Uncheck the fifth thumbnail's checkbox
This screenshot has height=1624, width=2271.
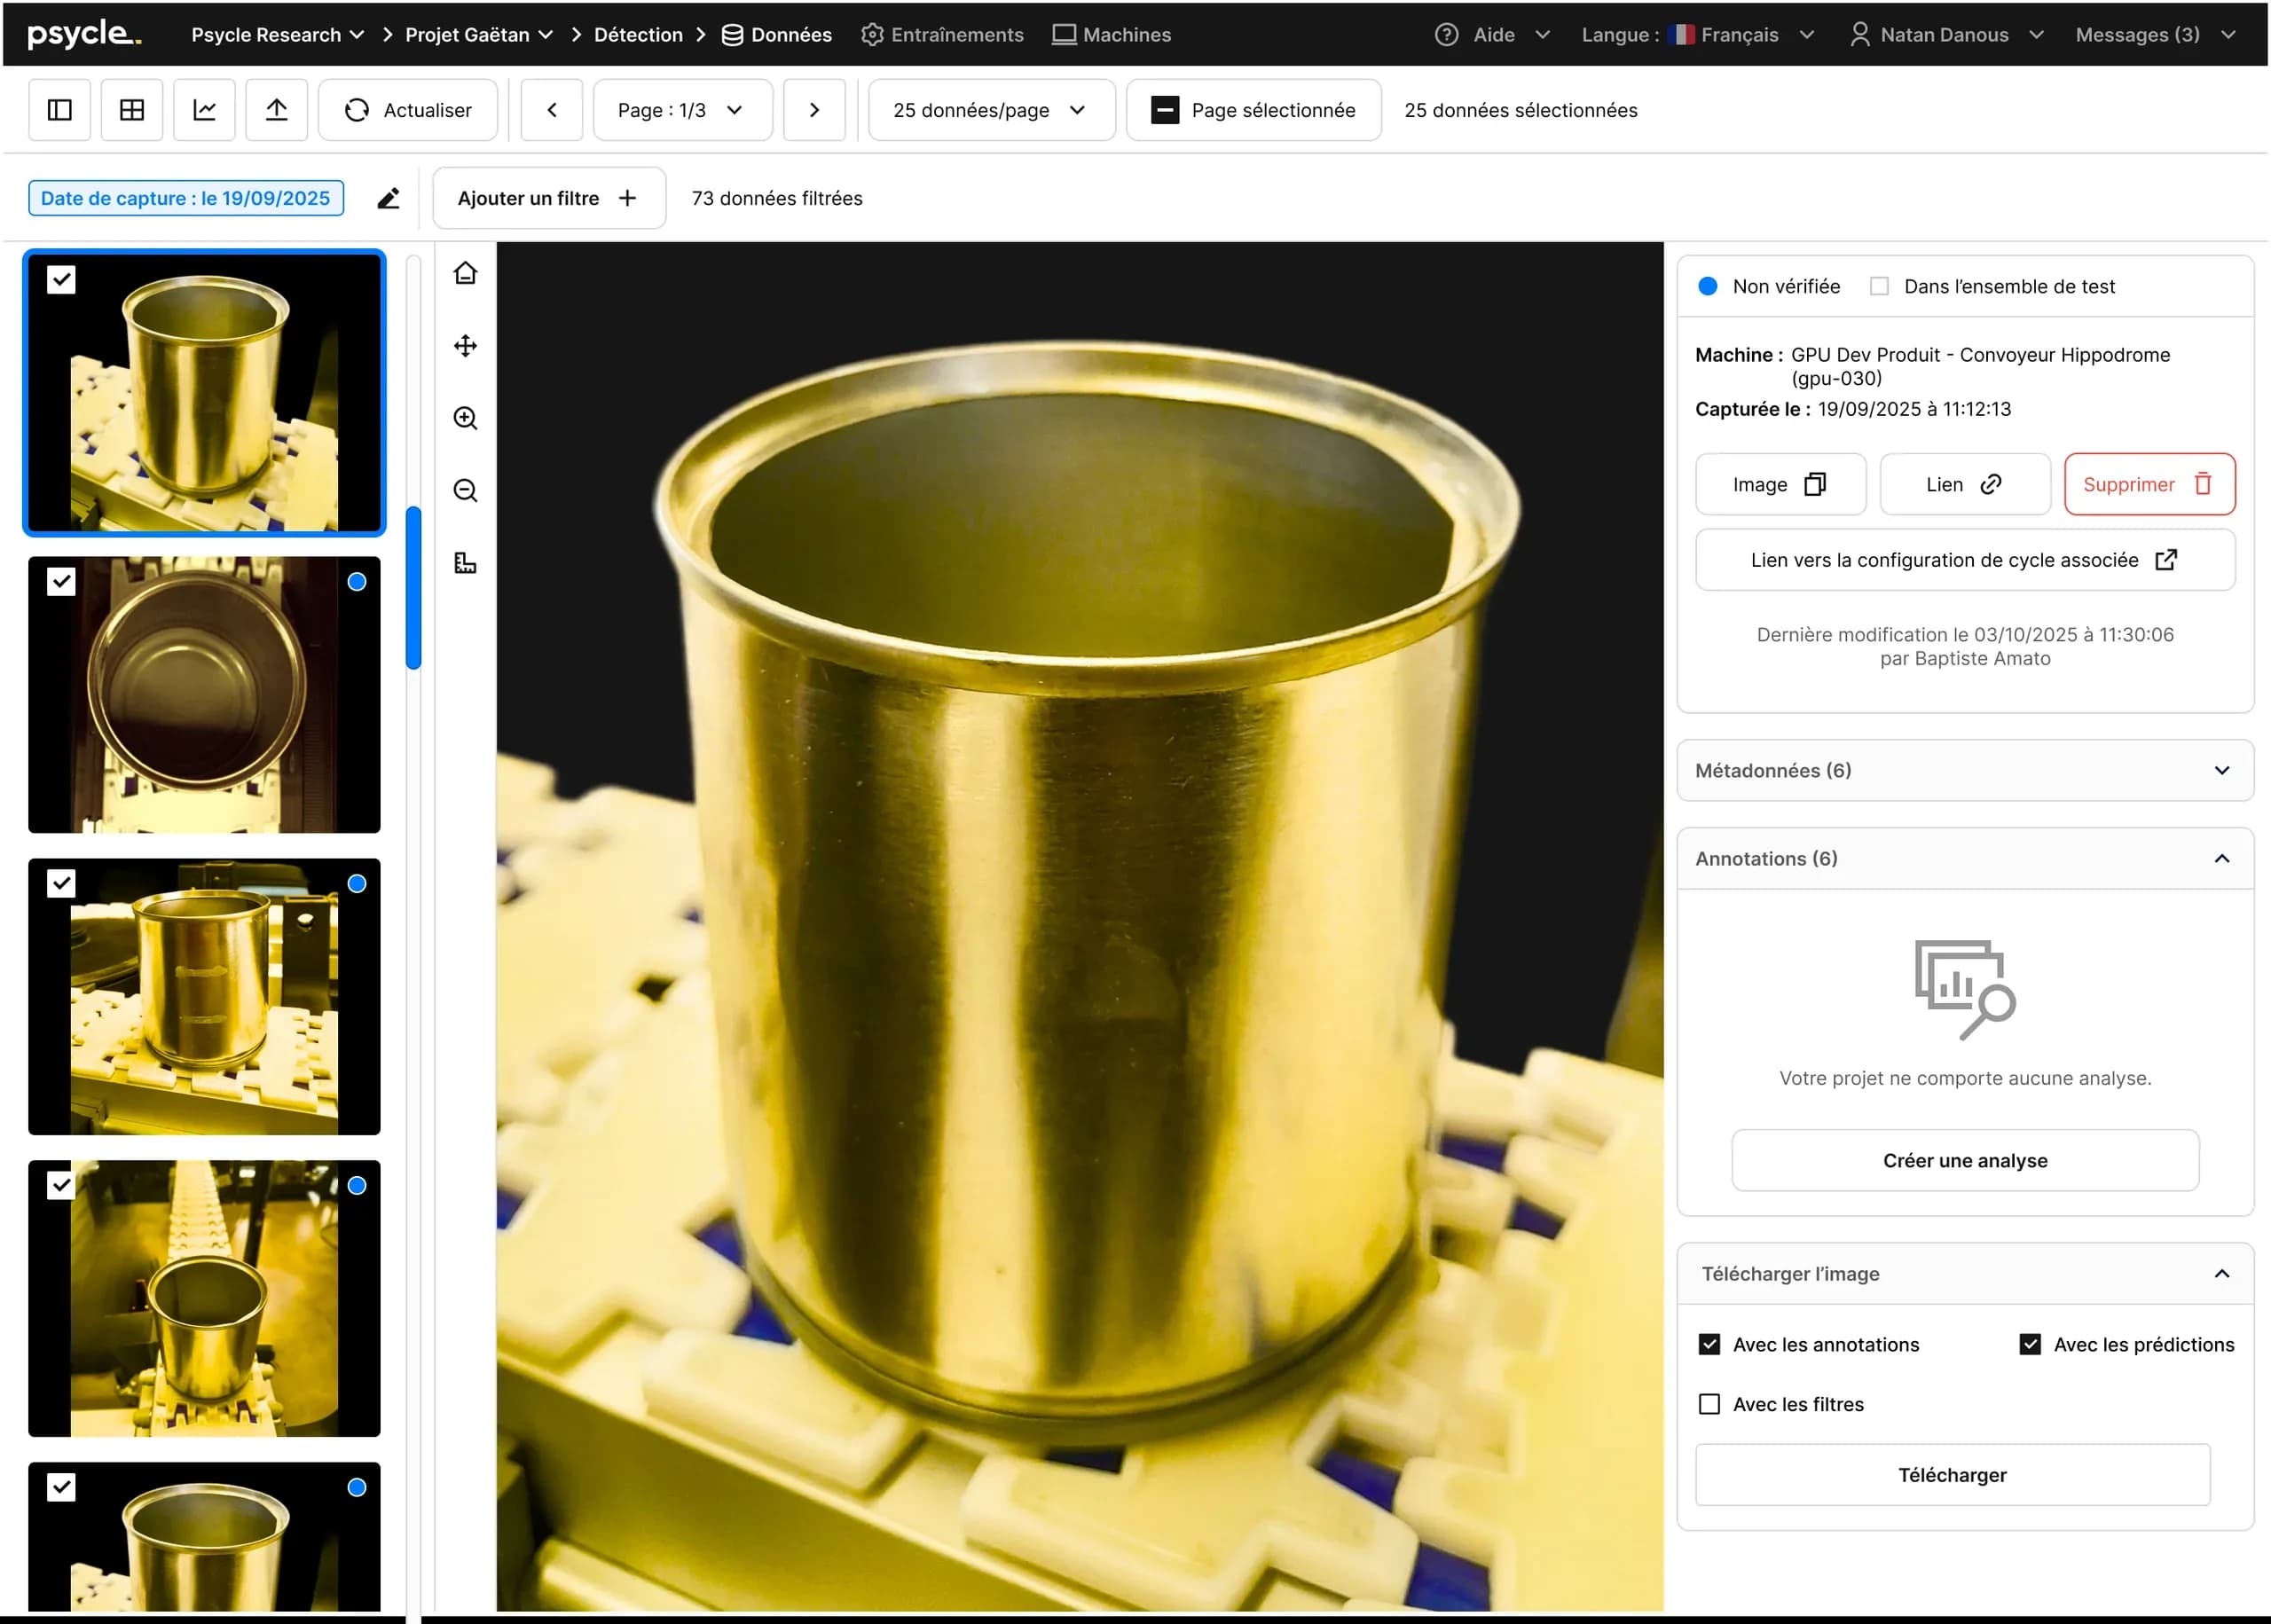61,1488
